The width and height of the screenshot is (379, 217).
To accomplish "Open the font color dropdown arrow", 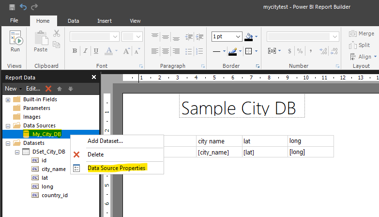I will pyautogui.click(x=116, y=51).
